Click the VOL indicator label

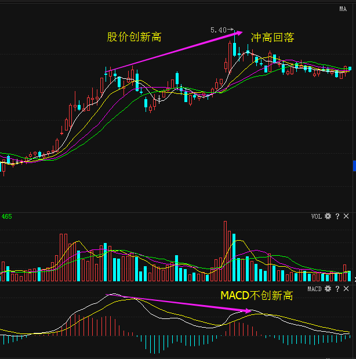click(317, 216)
